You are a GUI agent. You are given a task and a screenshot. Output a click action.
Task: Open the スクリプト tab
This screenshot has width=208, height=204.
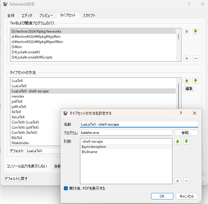pyautogui.click(x=89, y=16)
